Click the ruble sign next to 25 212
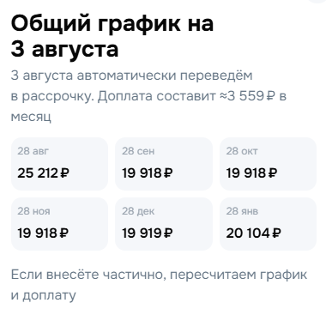The image size is (326, 315). pyautogui.click(x=65, y=173)
